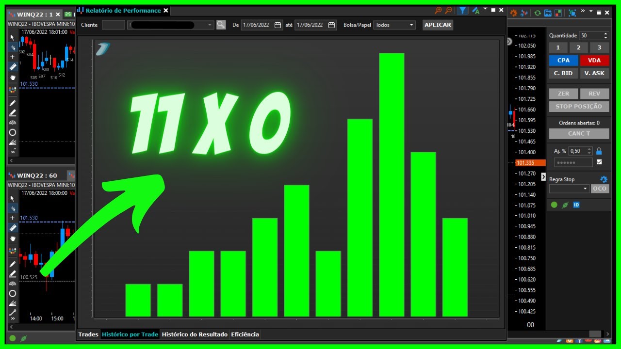The height and width of the screenshot is (349, 621).
Task: Select the WINQ22 : 60 chart tab
Action: [x=36, y=175]
